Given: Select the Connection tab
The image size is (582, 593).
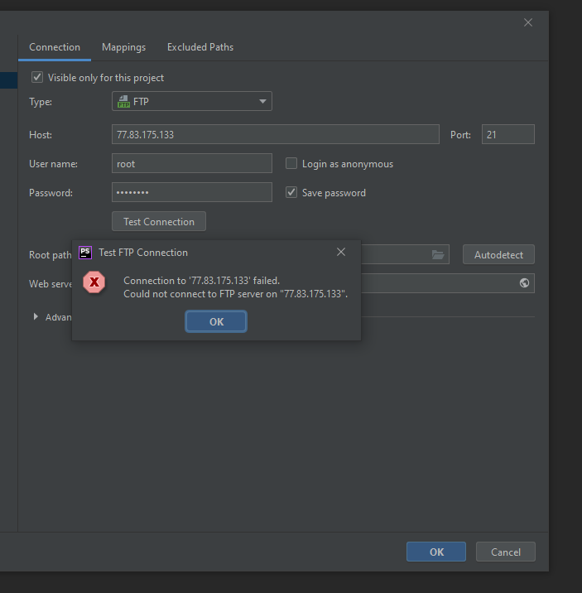Looking at the screenshot, I should tap(55, 47).
